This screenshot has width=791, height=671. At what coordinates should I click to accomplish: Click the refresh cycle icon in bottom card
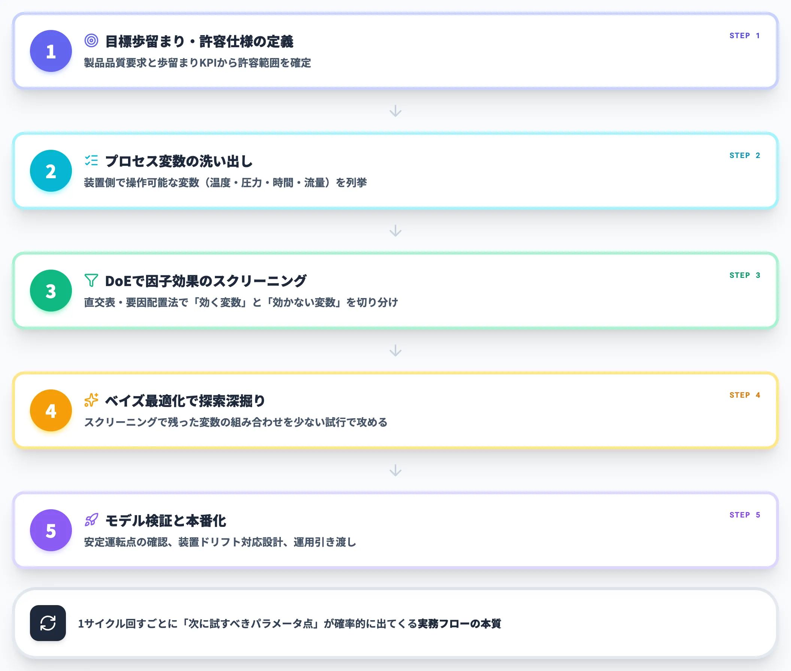coord(48,623)
